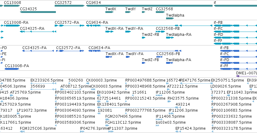Open EST CK00003.3prime
Viewport: 257px width, 133px height.
[101, 80]
